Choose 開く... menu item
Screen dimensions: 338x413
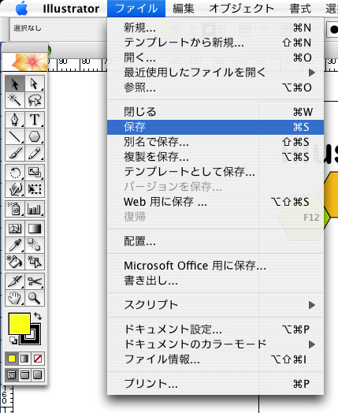[x=215, y=58]
